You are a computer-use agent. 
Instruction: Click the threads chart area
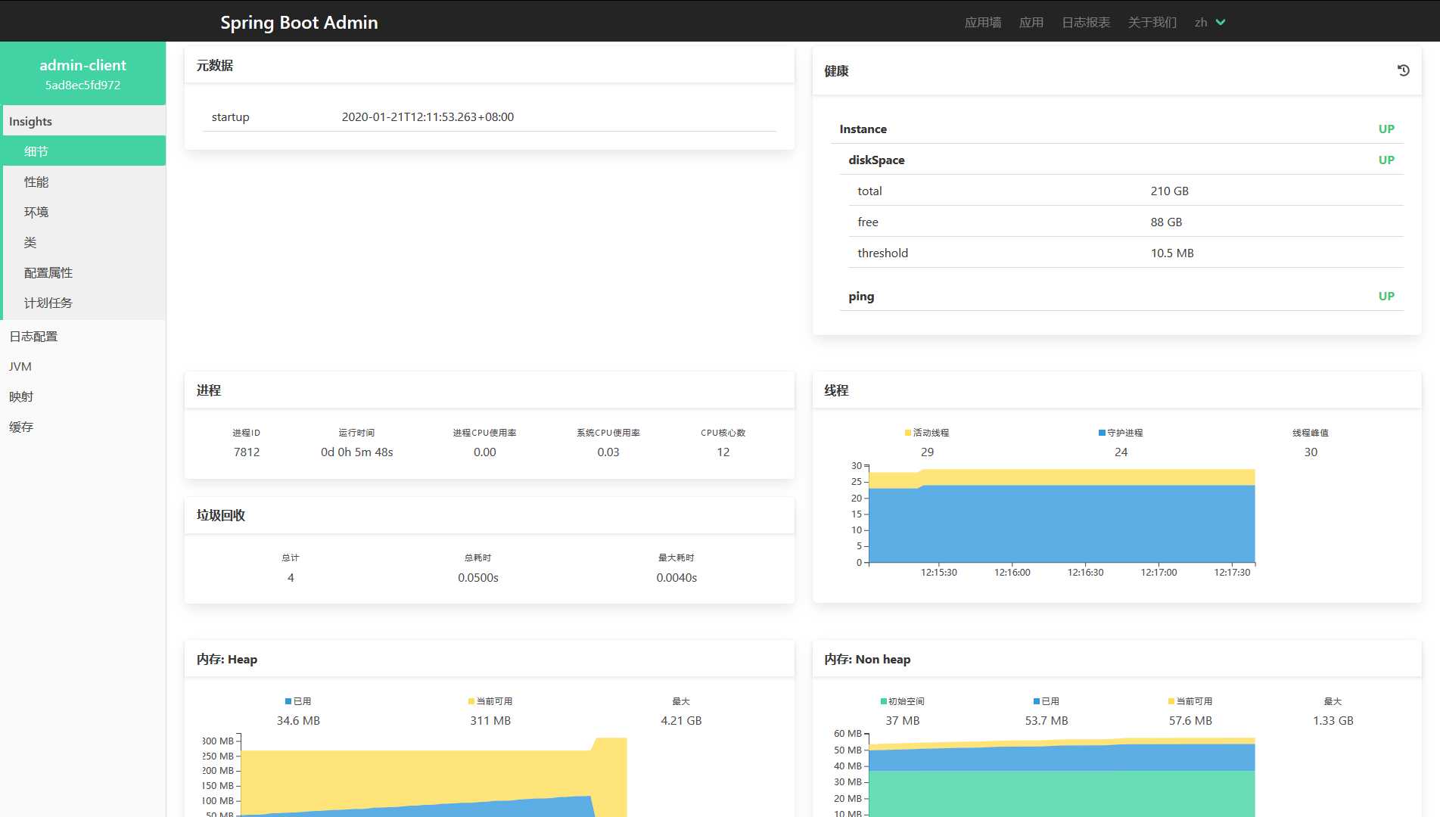(1062, 516)
